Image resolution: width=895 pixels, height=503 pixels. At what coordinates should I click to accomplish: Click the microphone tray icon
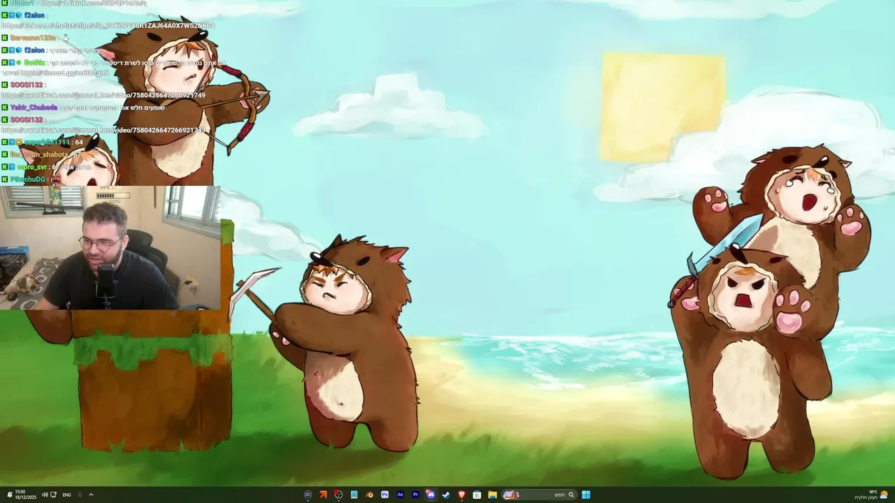80,495
